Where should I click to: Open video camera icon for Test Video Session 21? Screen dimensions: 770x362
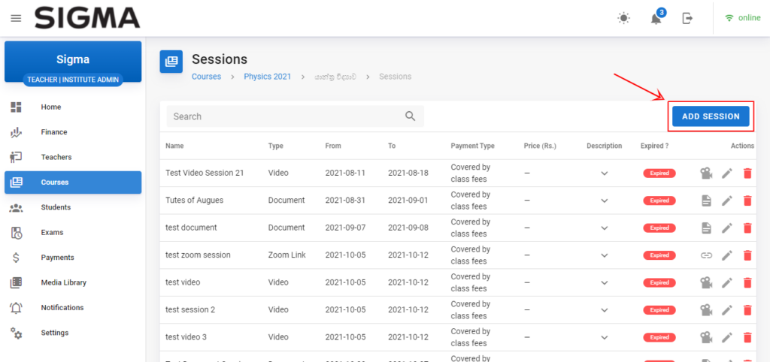[706, 173]
